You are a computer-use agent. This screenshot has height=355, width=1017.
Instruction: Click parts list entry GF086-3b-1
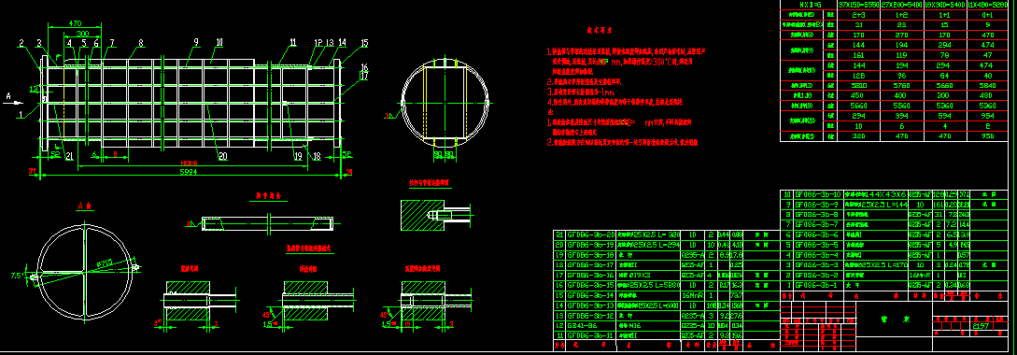[815, 284]
